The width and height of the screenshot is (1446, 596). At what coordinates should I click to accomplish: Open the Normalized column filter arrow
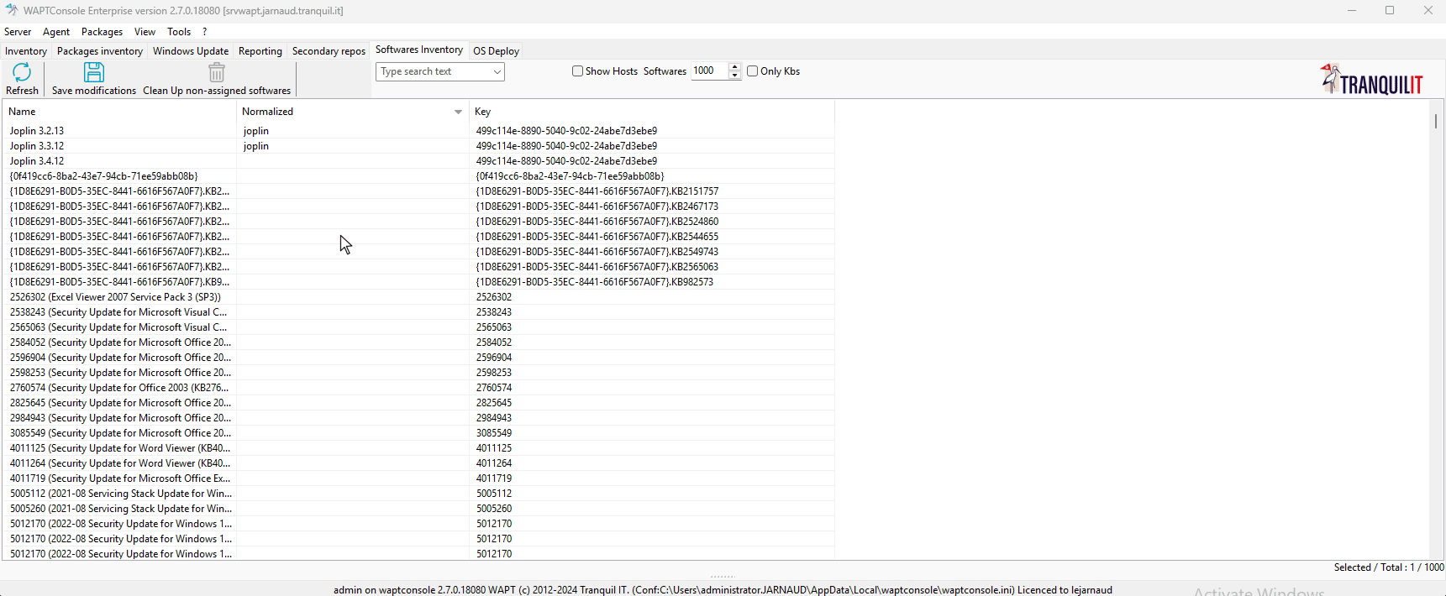coord(458,112)
